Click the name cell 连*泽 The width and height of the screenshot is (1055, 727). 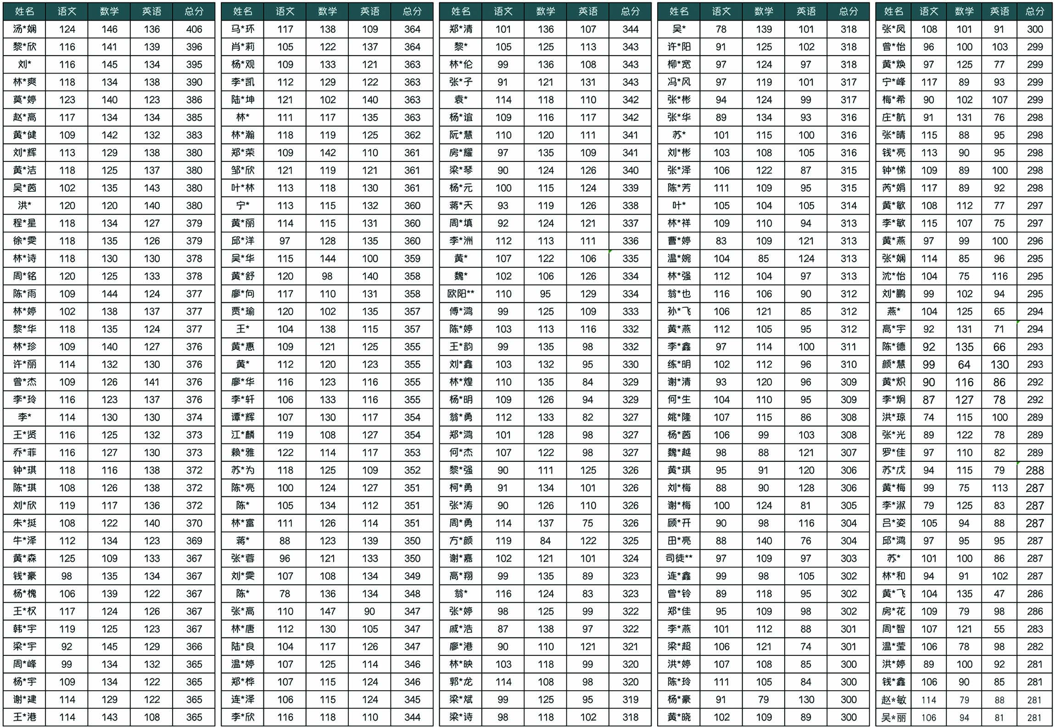[243, 699]
